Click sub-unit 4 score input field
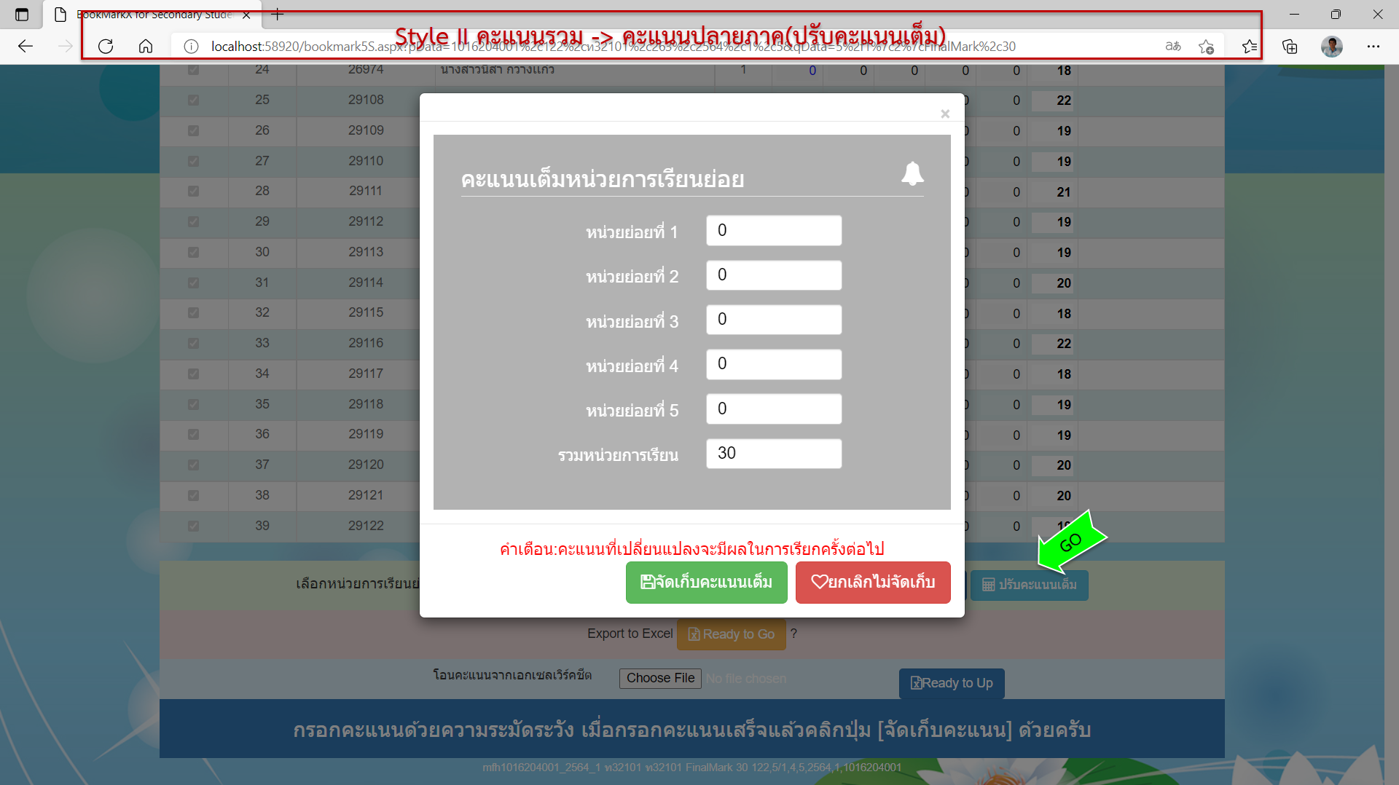The width and height of the screenshot is (1399, 785). click(x=774, y=364)
